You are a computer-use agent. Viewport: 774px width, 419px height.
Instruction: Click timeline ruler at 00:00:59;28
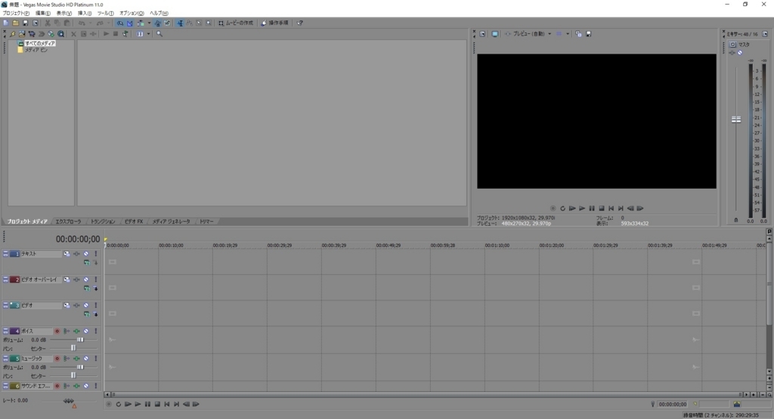coord(443,245)
